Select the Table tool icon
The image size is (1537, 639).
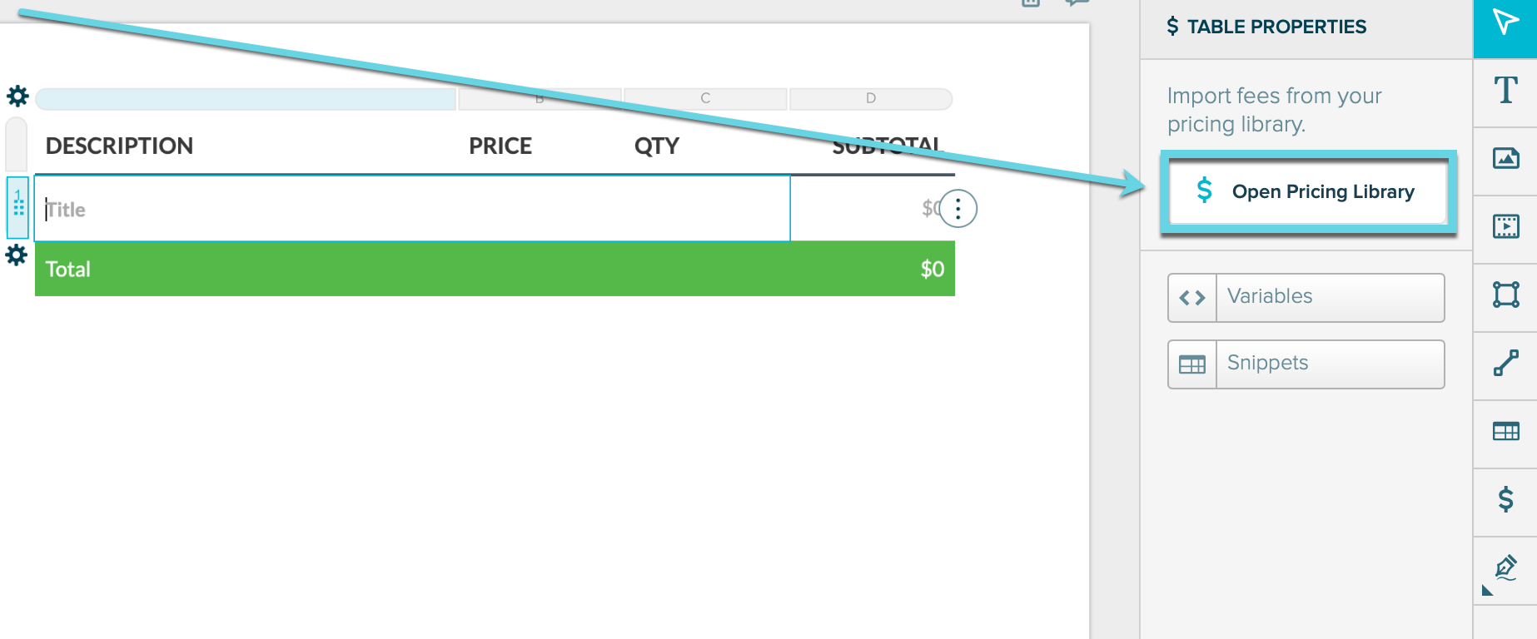(1505, 431)
